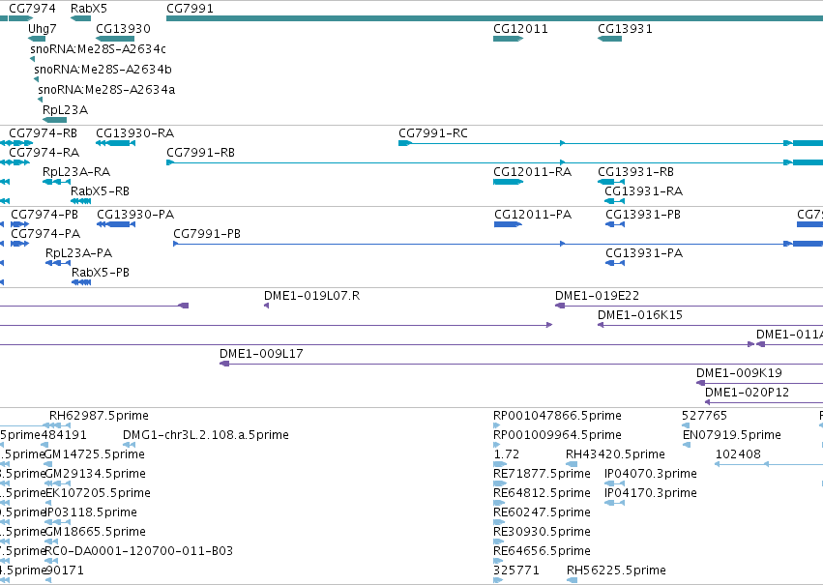Select the CG7991 gene bar
Viewport: 823px width, 585px height.
(494, 18)
